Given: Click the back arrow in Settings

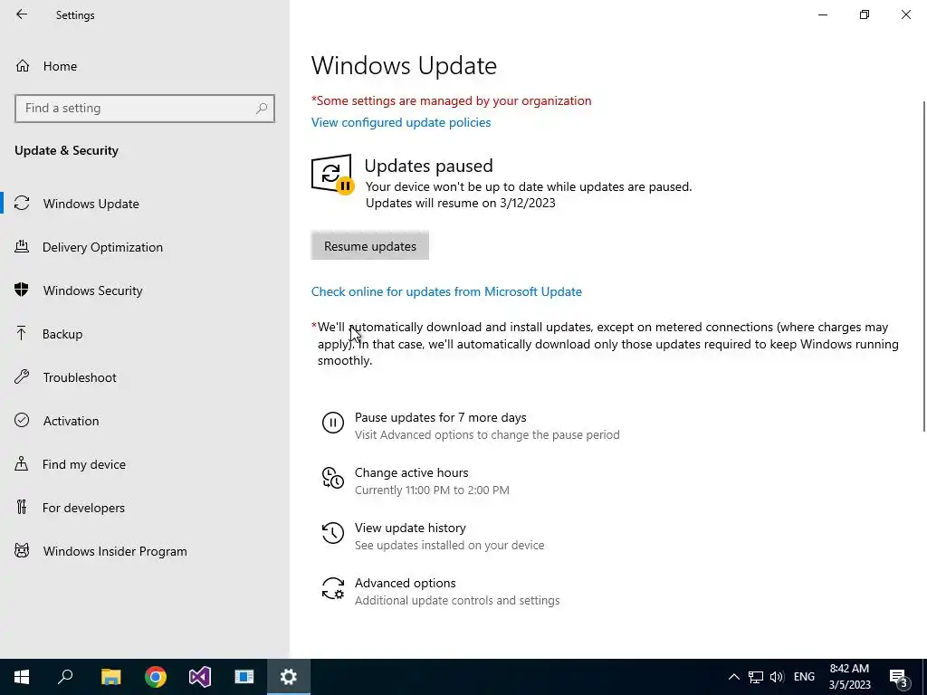Looking at the screenshot, I should 22,14.
